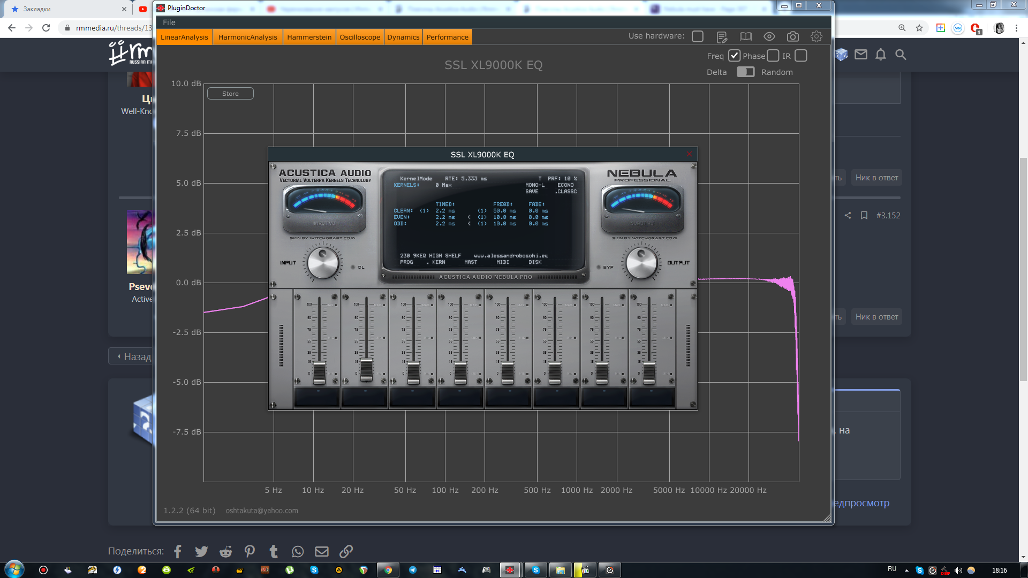Select the Performance tab

[x=448, y=37]
